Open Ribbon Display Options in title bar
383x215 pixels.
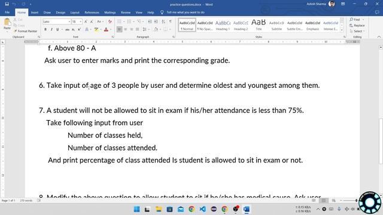(343, 4)
